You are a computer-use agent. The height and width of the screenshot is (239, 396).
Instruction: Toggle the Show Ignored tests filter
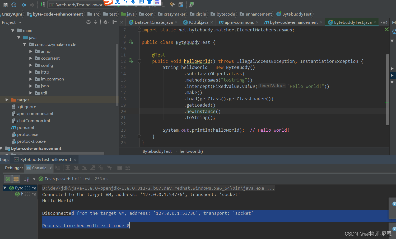point(16,179)
